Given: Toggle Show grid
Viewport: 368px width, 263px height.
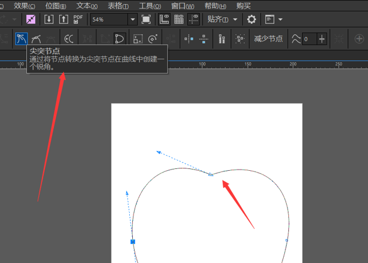Looking at the screenshot, I should tap(179, 19).
